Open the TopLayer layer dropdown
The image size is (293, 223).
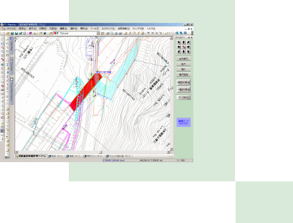[x=98, y=33]
